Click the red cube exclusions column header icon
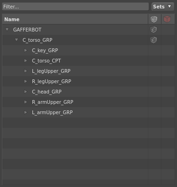 167,19
